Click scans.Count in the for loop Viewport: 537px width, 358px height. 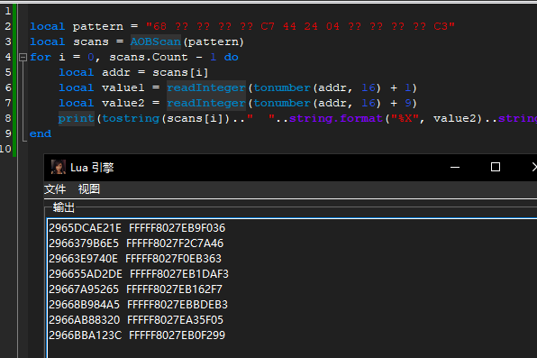[x=149, y=58]
